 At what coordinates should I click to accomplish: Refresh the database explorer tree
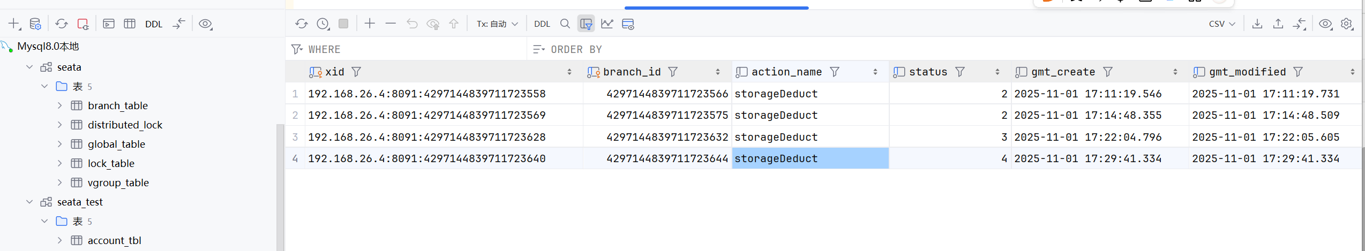(x=62, y=24)
